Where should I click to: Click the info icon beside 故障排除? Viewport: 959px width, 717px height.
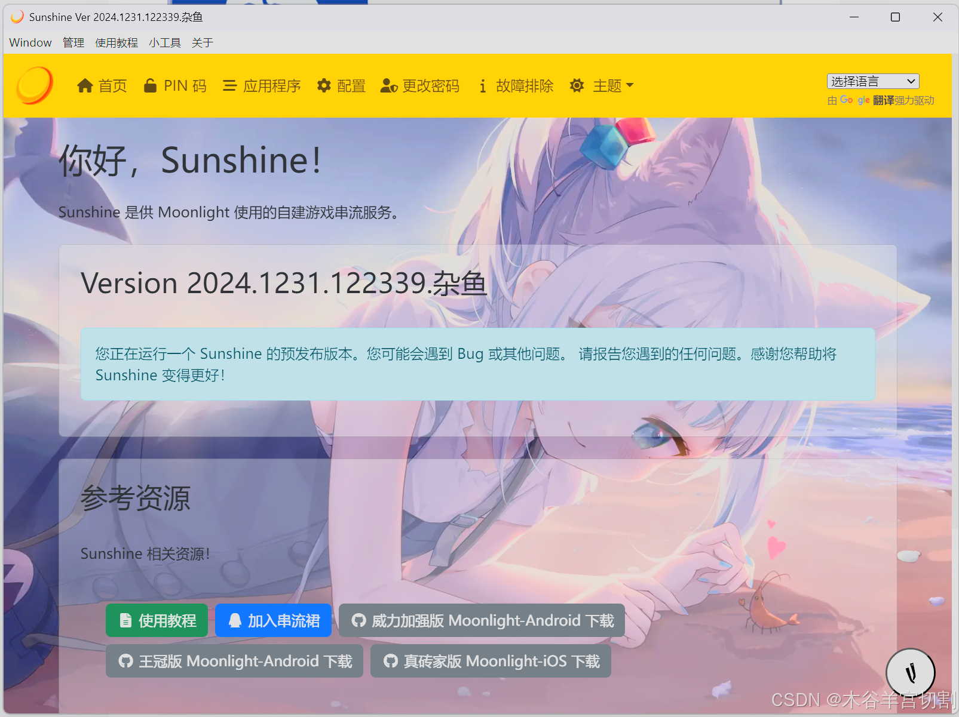(482, 87)
